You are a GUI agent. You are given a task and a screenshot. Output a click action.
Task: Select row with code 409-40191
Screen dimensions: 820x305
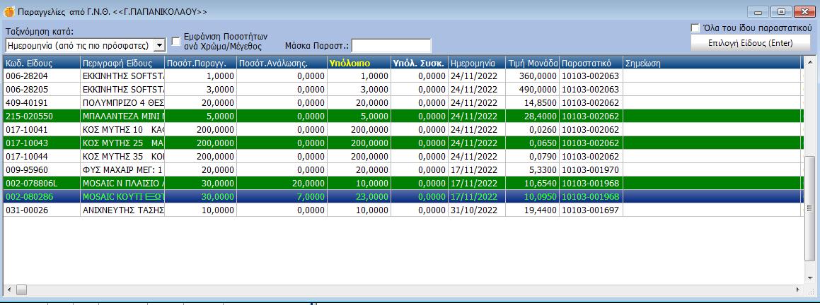(403, 102)
